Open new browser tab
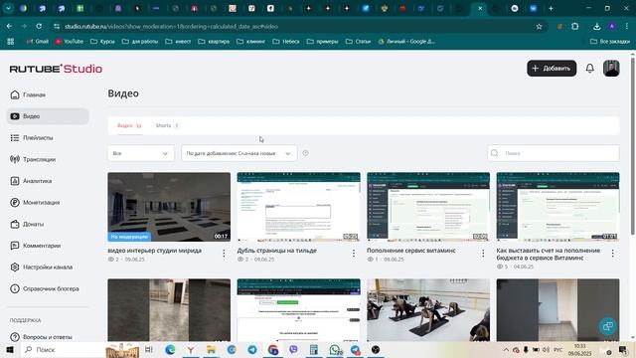This screenshot has height=358, width=636. click(x=551, y=8)
